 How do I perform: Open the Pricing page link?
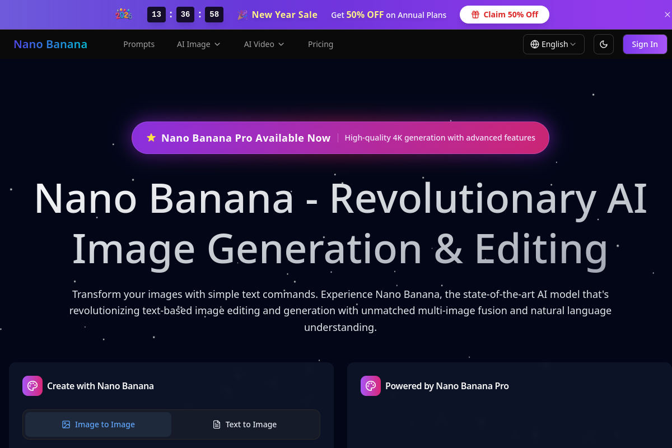point(320,44)
